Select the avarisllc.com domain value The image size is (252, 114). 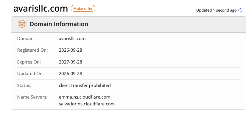pos(72,39)
